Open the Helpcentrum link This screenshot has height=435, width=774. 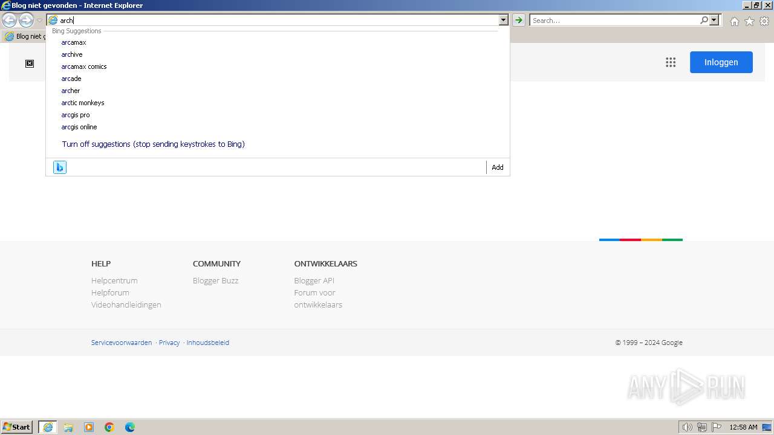114,280
